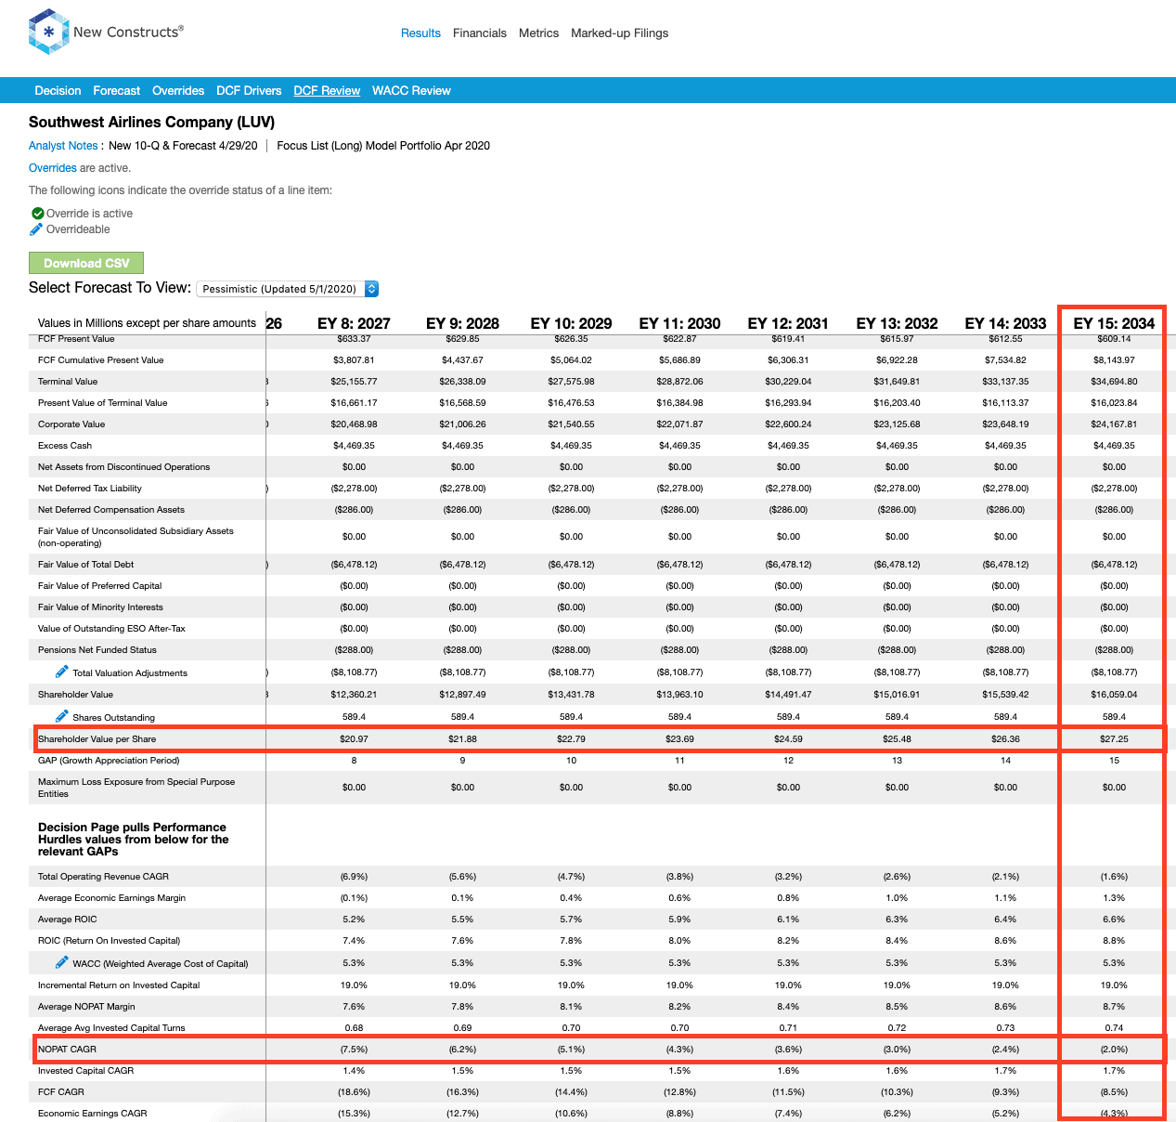Open the Marked-up Filings navigation item
This screenshot has height=1122, width=1176.
(x=619, y=33)
